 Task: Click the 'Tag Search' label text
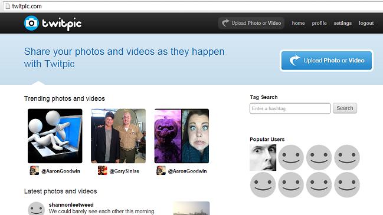264,97
